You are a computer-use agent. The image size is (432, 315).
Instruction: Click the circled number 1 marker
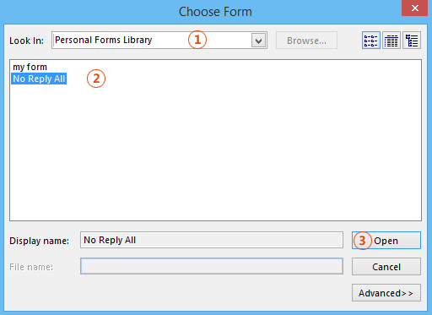pos(197,40)
